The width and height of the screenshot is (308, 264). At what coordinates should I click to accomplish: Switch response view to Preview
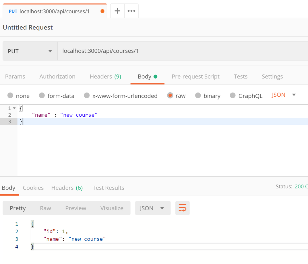[x=75, y=208]
